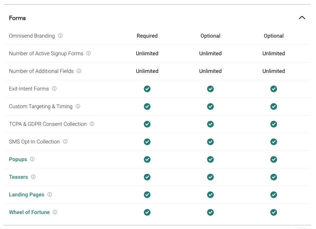This screenshot has height=229, width=316.
Task: Select first 'Unlimited' in Additional Fields row
Action: tap(147, 71)
